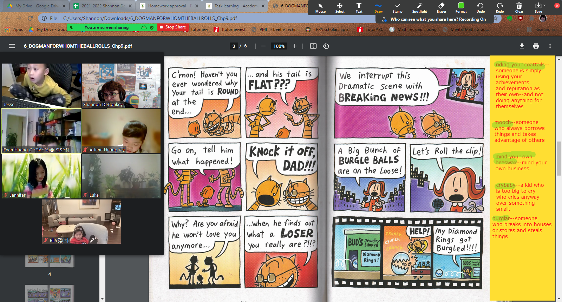562x302 pixels.
Task: Select Ella's video tile
Action: click(81, 222)
